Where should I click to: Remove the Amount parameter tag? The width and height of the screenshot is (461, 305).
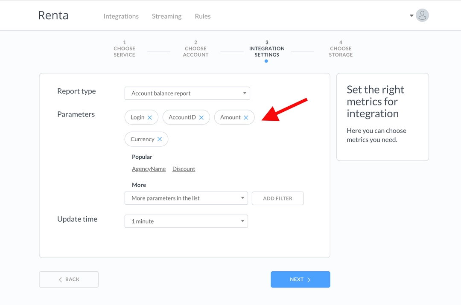coord(246,118)
